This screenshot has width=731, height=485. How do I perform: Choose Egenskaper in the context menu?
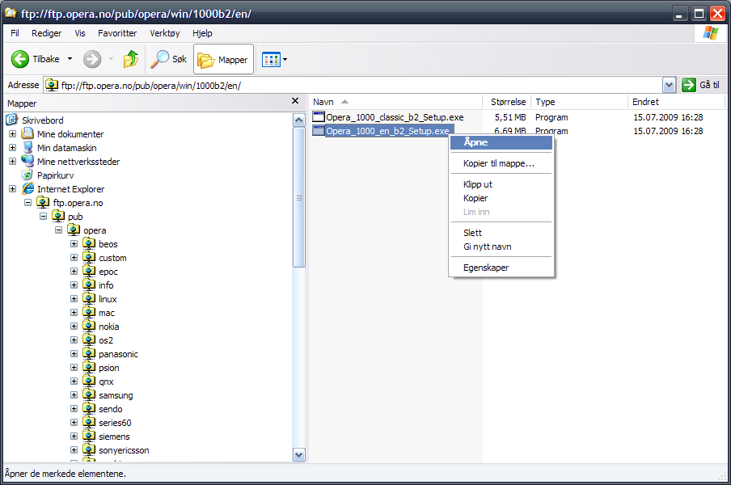tap(501, 268)
